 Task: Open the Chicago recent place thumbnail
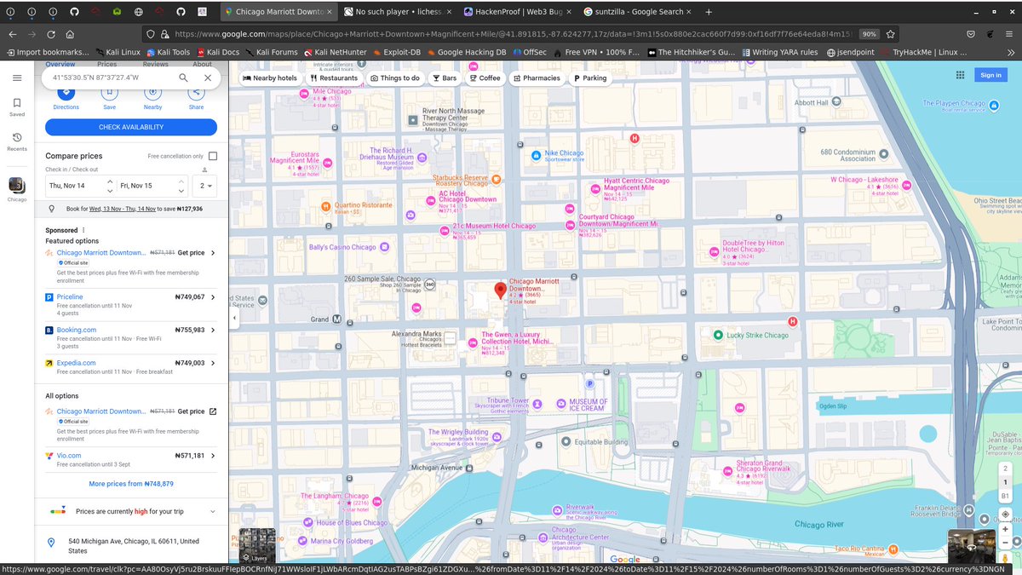pos(17,186)
